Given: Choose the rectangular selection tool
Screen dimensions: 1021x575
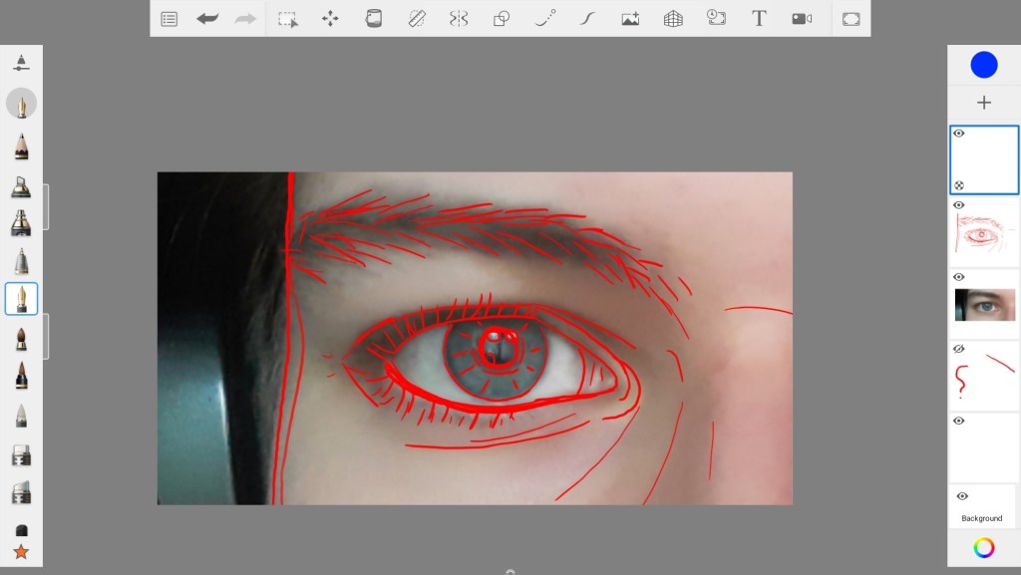Looking at the screenshot, I should pos(287,19).
